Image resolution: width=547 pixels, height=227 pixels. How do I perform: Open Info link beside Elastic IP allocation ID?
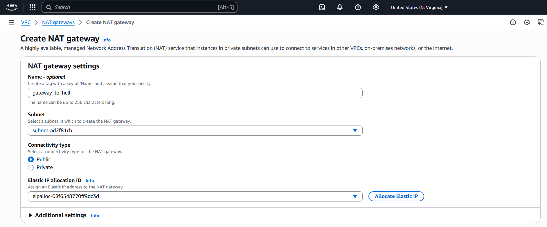coord(90,181)
